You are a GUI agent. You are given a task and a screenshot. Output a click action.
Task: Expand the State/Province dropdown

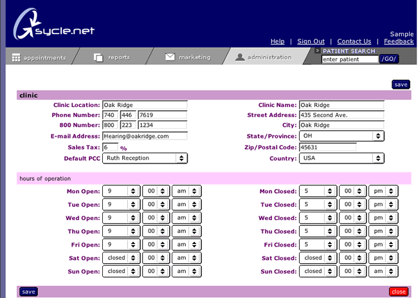tap(341, 136)
